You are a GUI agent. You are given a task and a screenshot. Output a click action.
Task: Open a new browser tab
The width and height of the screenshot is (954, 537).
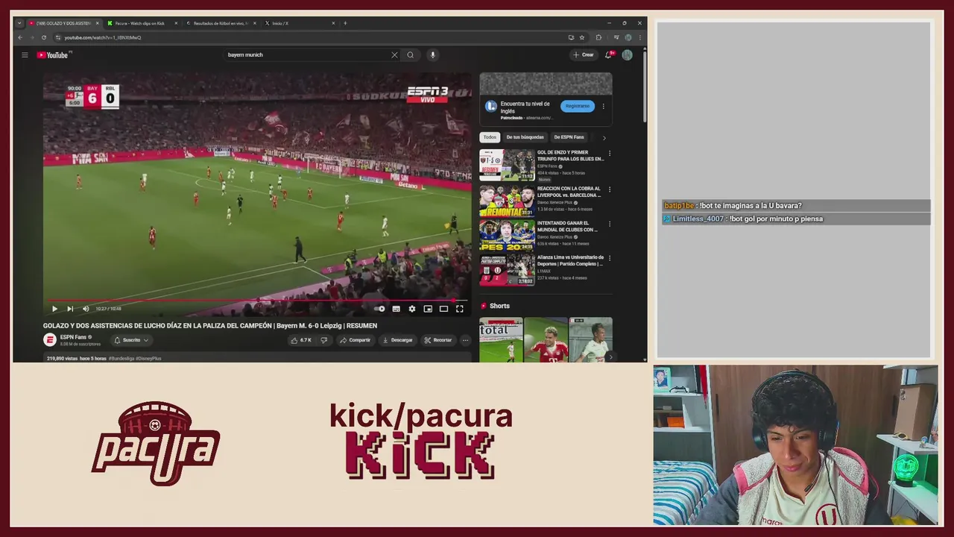click(x=345, y=23)
